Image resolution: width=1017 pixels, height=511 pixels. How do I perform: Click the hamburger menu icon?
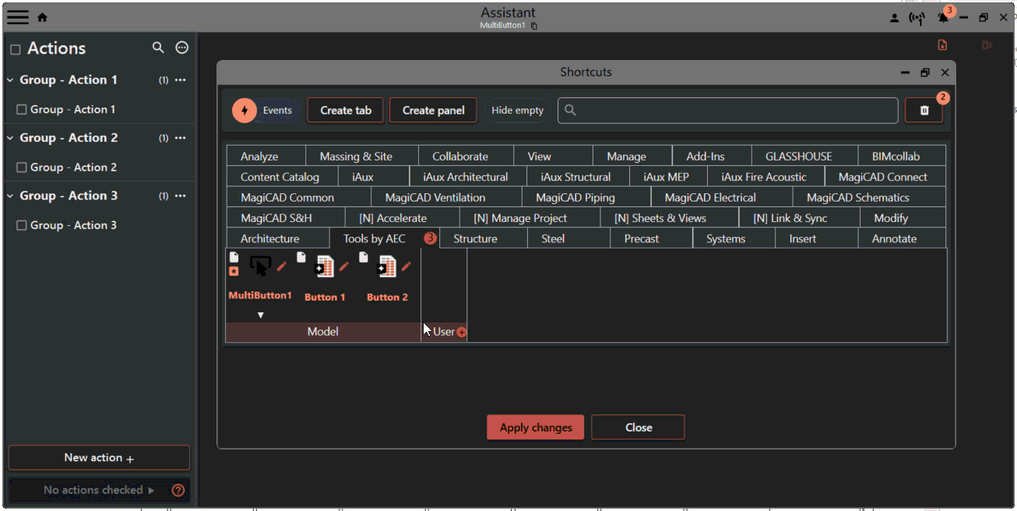(18, 17)
